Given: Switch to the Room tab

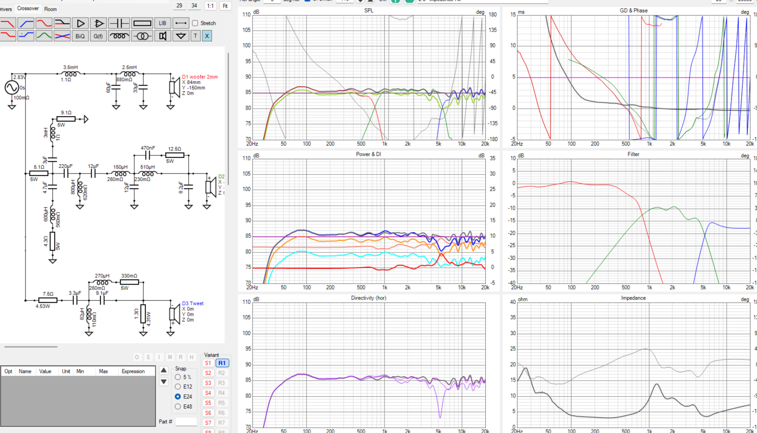Looking at the screenshot, I should pos(51,9).
